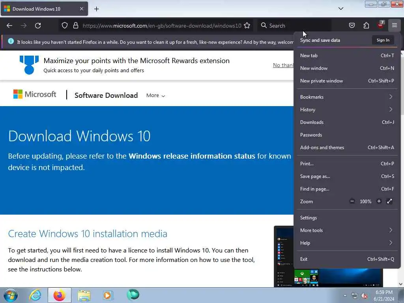Dismiss Rewards banner with No thanks
The height and width of the screenshot is (303, 404).
pos(283,65)
